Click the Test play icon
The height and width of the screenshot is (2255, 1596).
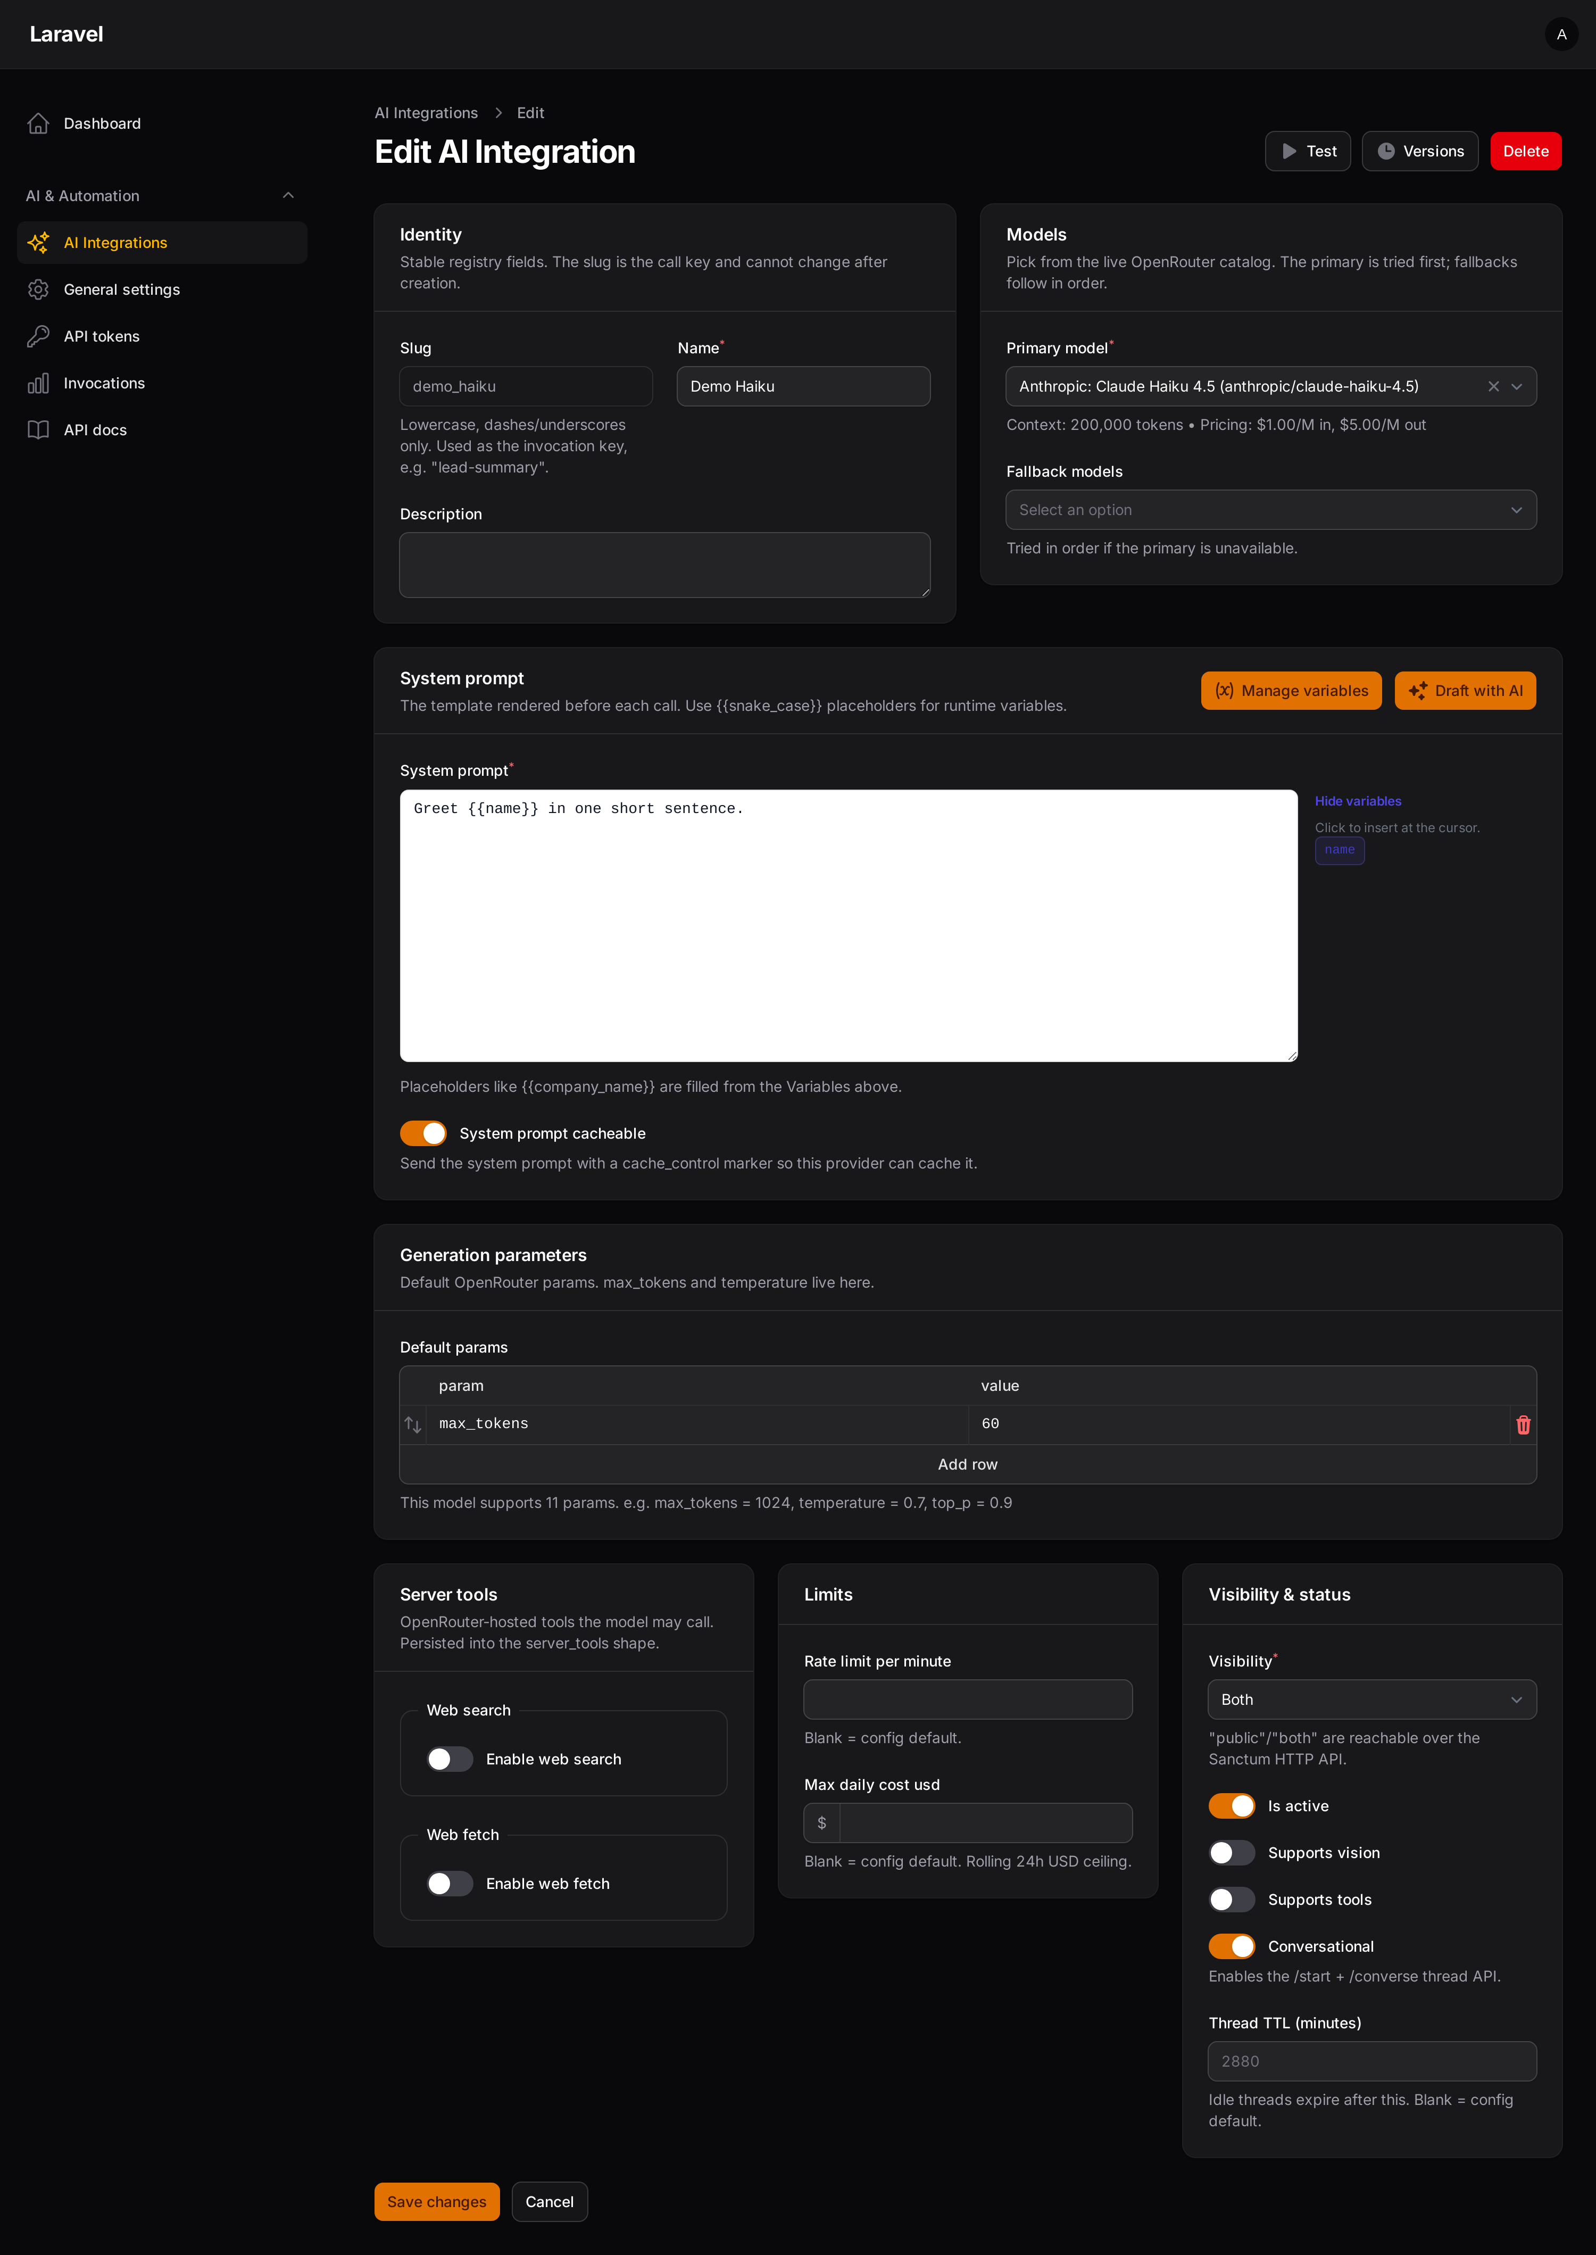[x=1290, y=152]
